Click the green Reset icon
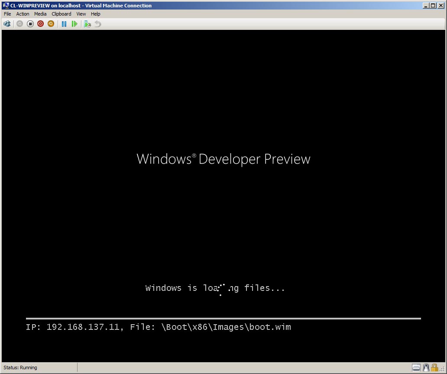Viewport: 447px width, 374px height. 74,24
